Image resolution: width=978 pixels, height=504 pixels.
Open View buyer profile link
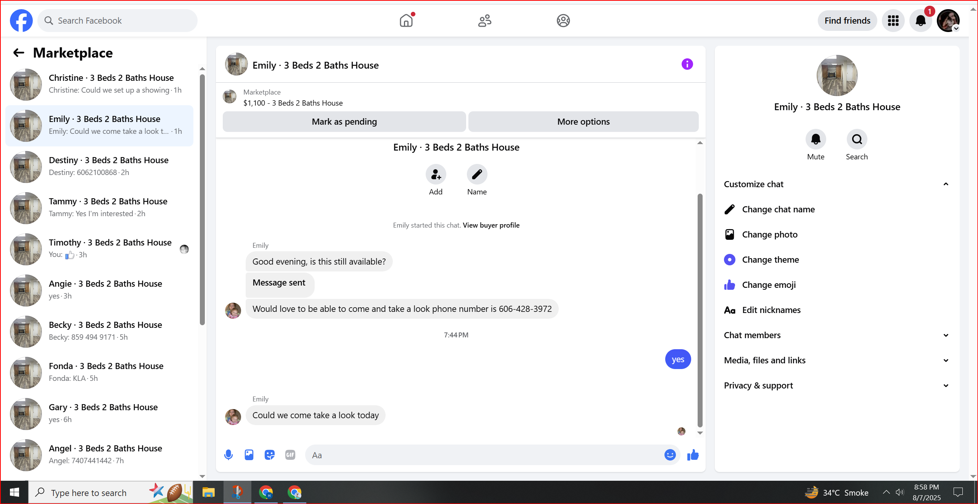[x=491, y=225]
